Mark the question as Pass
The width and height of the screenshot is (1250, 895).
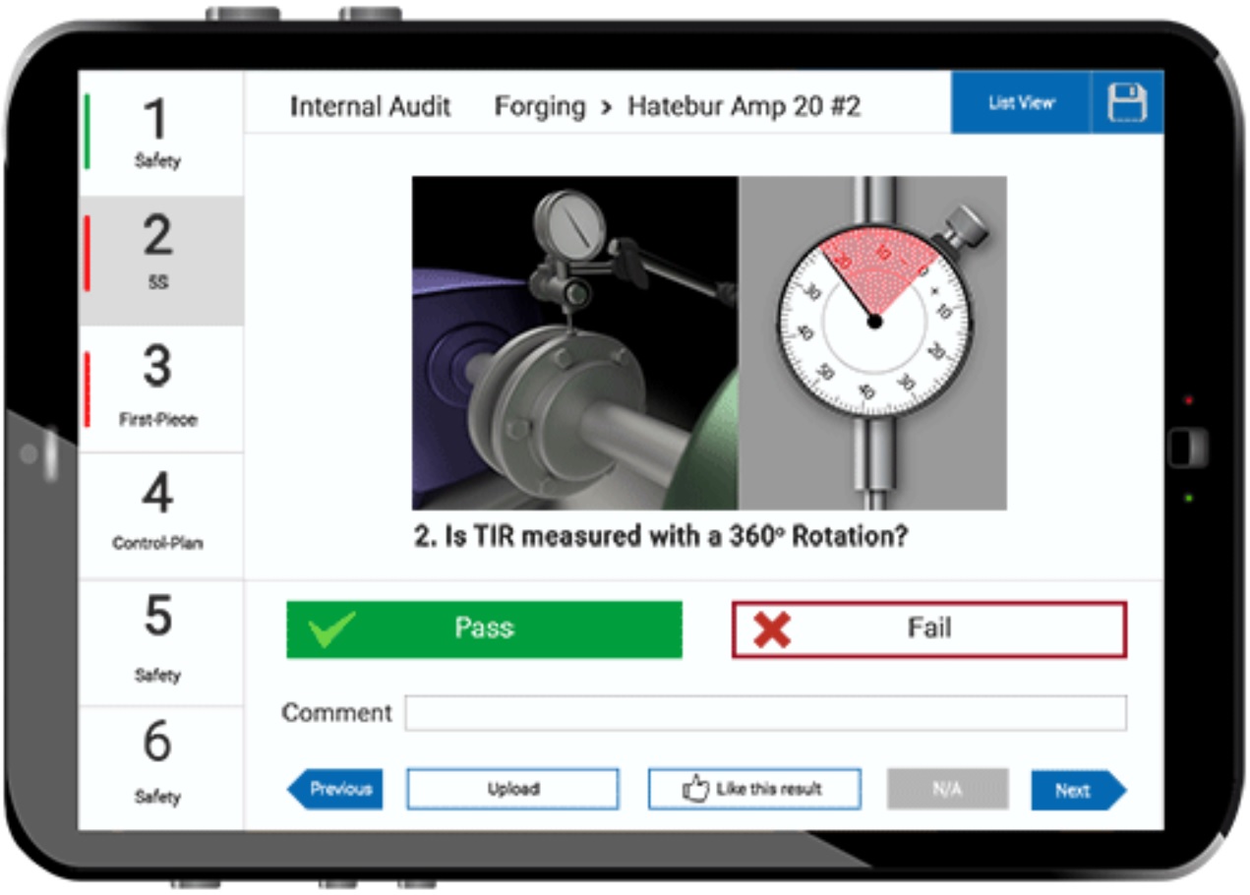(x=484, y=629)
